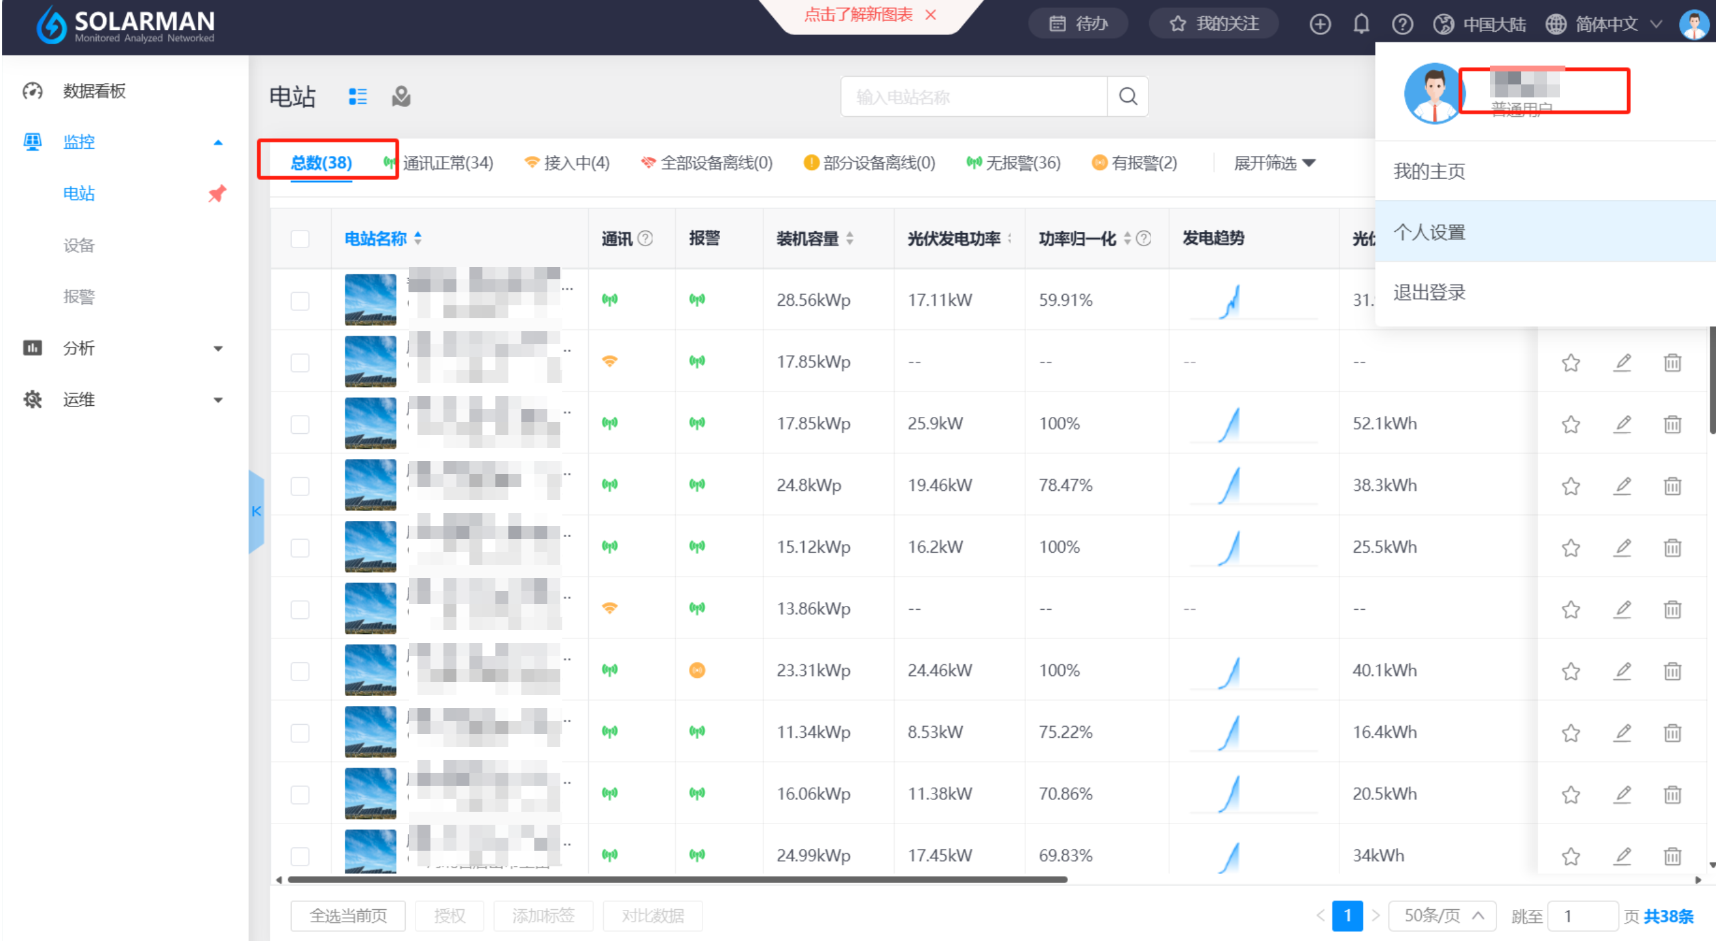Edit the 24.8kWp station row
Image resolution: width=1716 pixels, height=941 pixels.
click(x=1622, y=486)
